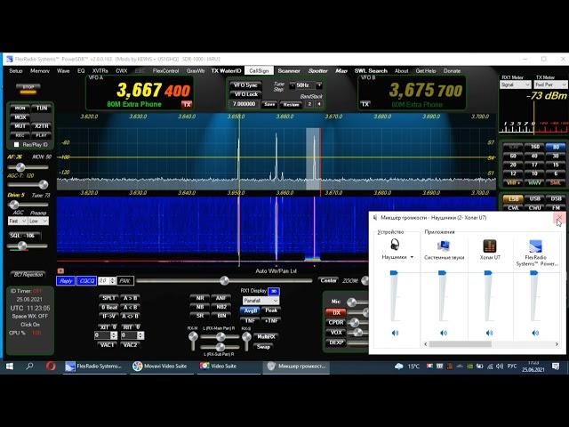Tick the Rec/Play ID checkbox
This screenshot has width=569, height=427.
point(16,144)
